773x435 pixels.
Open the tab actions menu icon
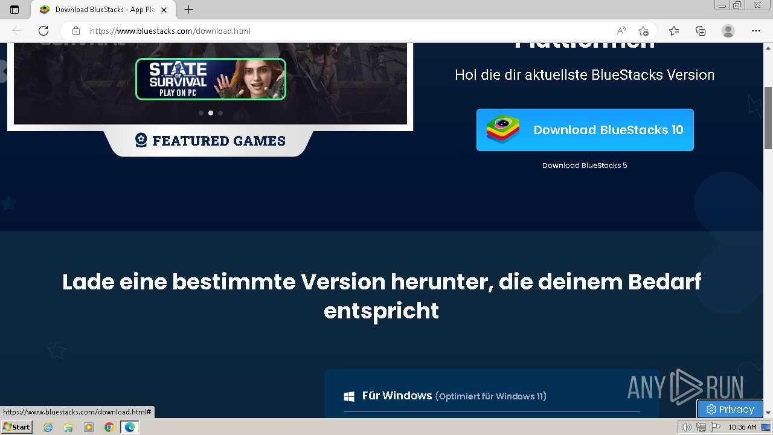[14, 10]
